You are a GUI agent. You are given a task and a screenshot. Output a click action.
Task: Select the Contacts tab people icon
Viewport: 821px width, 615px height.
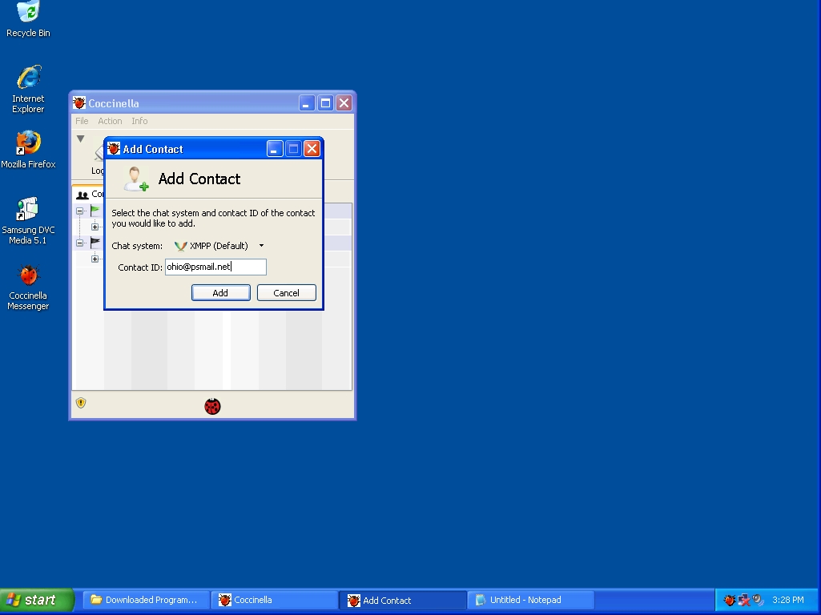pos(83,195)
